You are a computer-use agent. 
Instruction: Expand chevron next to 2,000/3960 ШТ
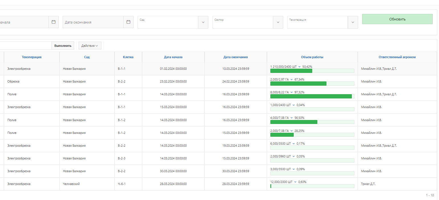294,156
